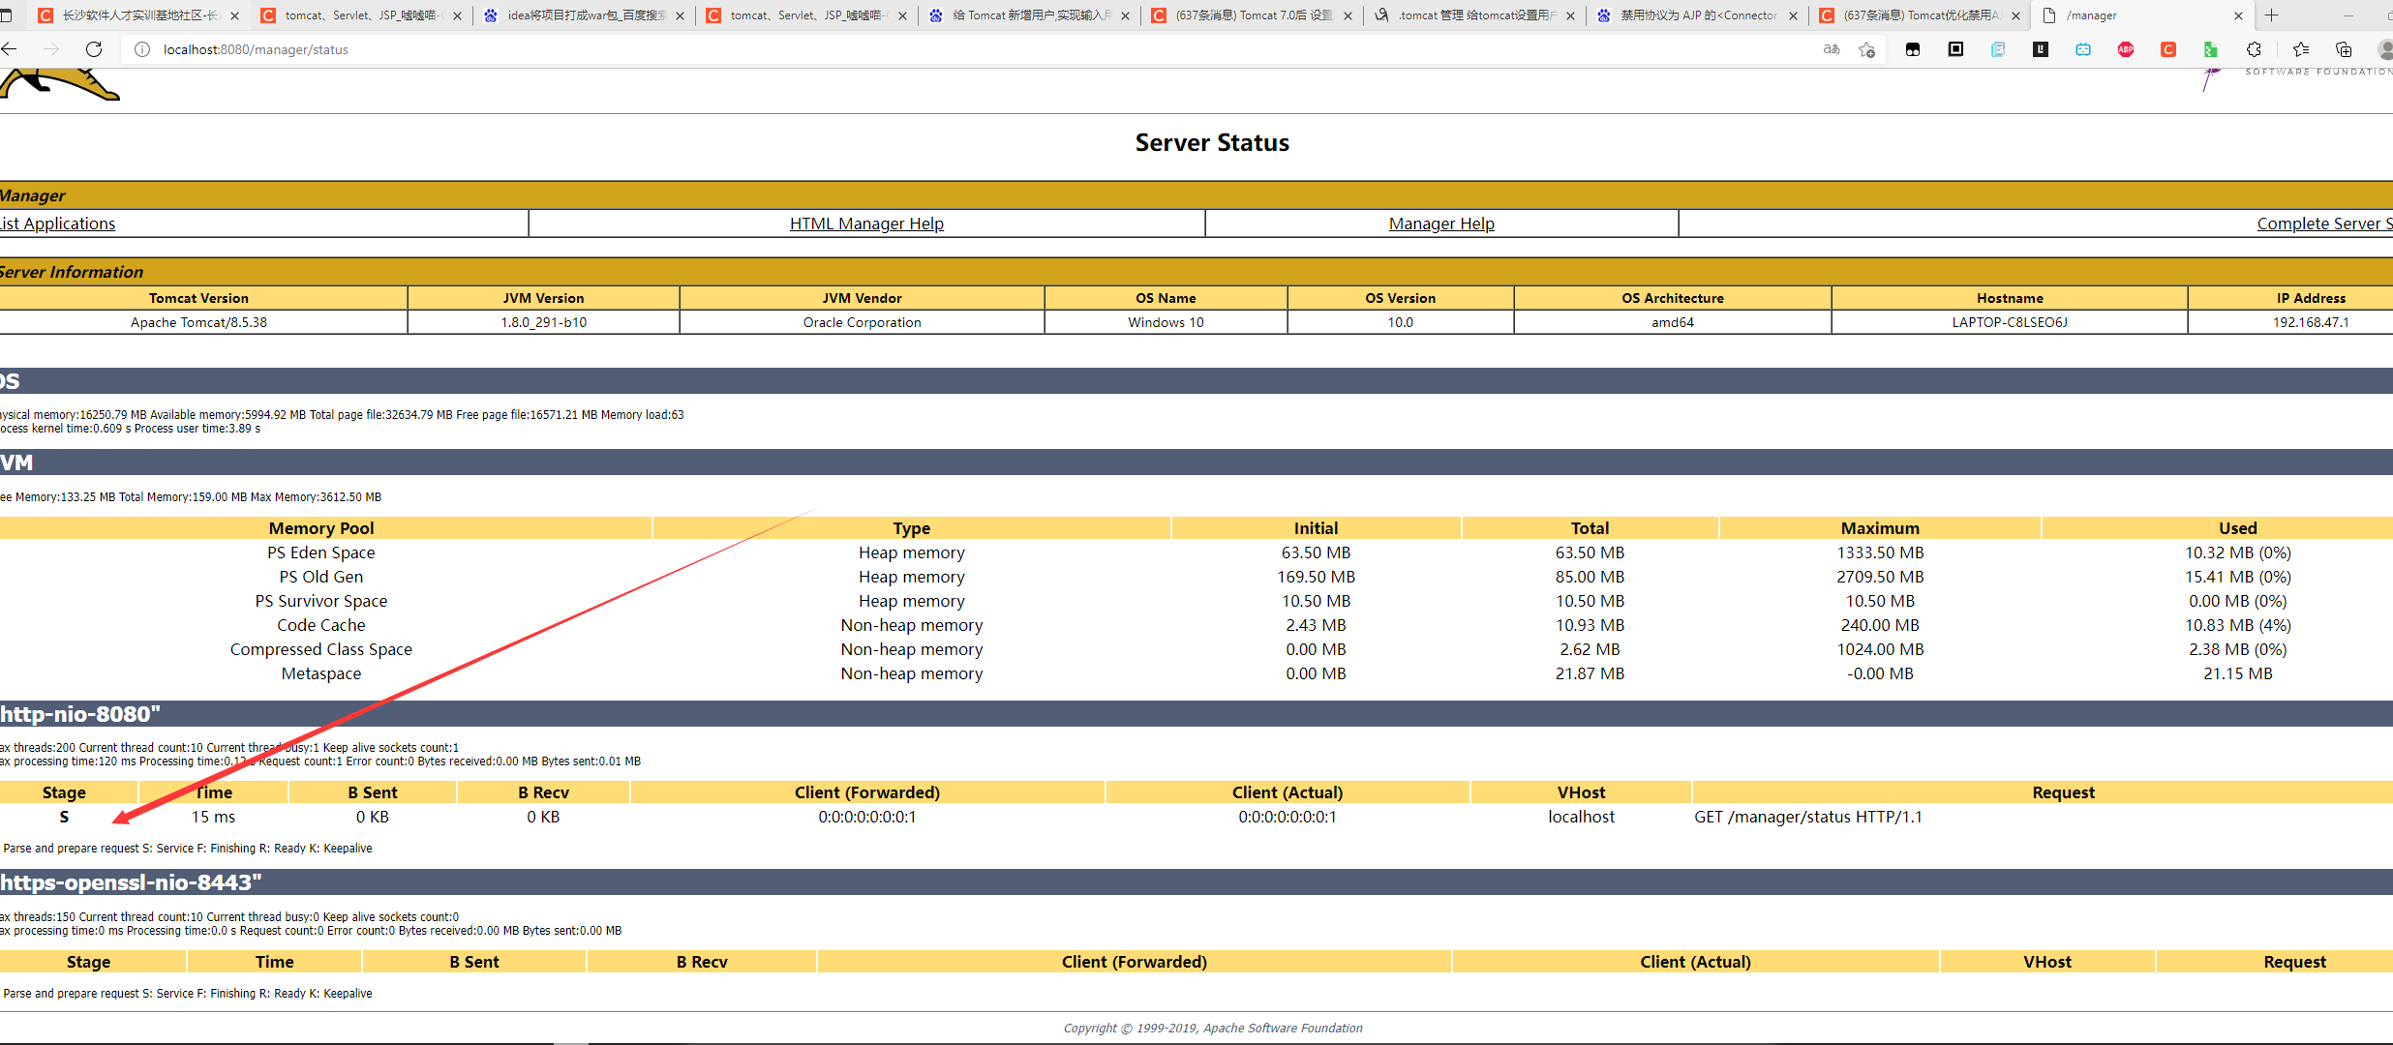Open the green document extension icon

[2211, 49]
